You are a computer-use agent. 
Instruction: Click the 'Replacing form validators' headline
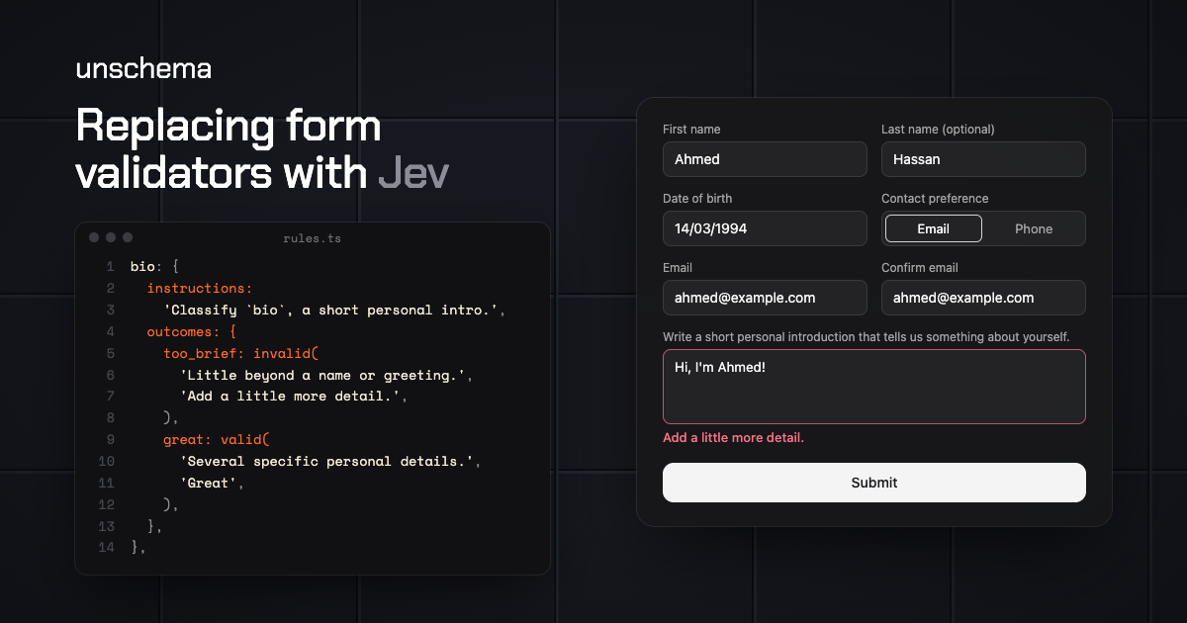[262, 149]
